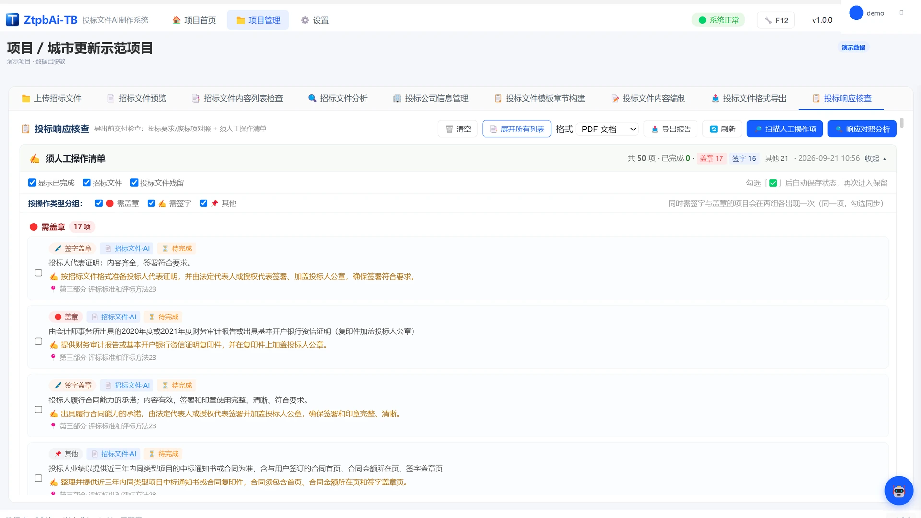This screenshot has width=921, height=518.
Task: Check the 投标人代表证明 item checkbox
Action: (38, 273)
